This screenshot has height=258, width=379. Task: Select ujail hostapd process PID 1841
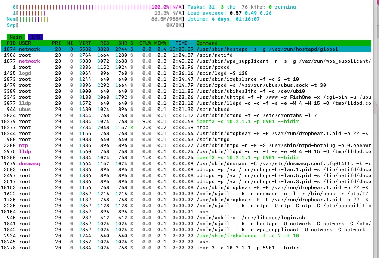[186, 224]
